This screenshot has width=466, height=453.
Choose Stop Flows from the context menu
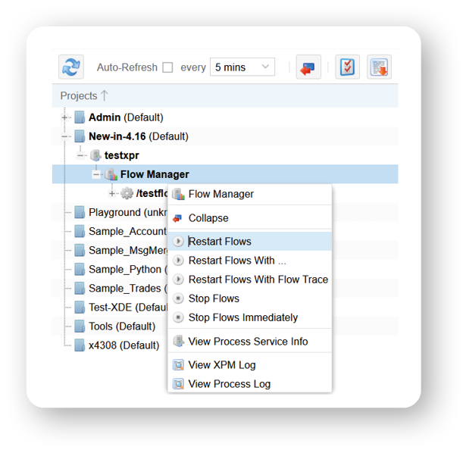click(x=249, y=298)
